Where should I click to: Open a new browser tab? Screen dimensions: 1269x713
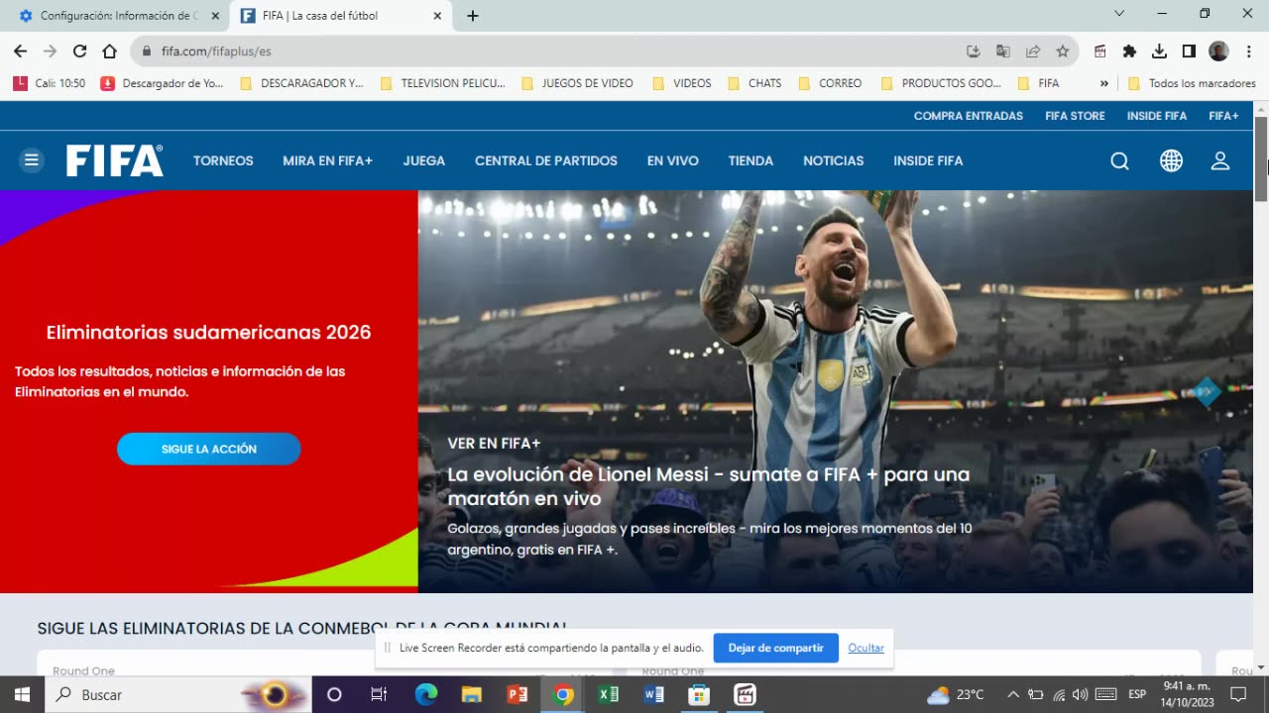tap(473, 16)
